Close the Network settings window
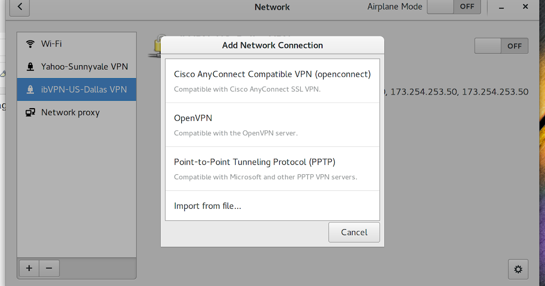 click(x=525, y=6)
